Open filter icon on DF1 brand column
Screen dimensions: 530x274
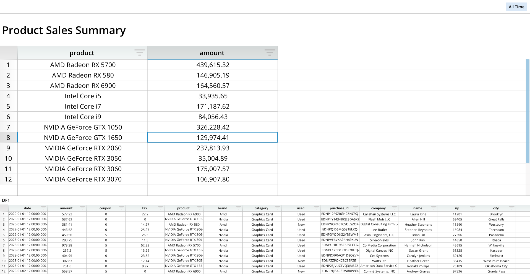(239, 208)
